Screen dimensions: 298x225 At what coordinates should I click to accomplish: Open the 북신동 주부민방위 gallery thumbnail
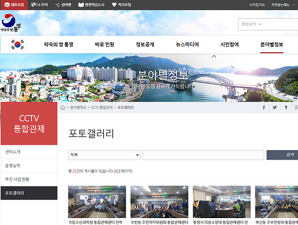[x=277, y=202]
